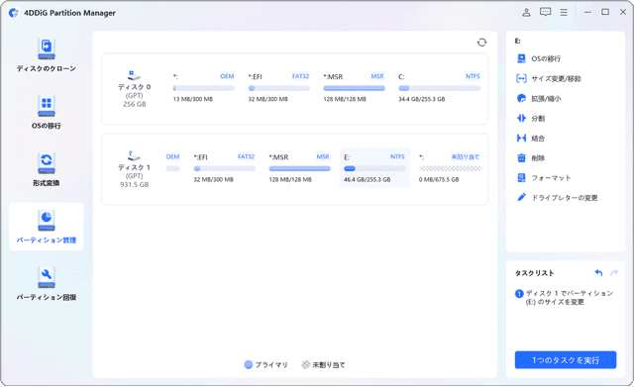Click the NTFS tag on E: partition
This screenshot has width=634, height=387.
pyautogui.click(x=397, y=156)
